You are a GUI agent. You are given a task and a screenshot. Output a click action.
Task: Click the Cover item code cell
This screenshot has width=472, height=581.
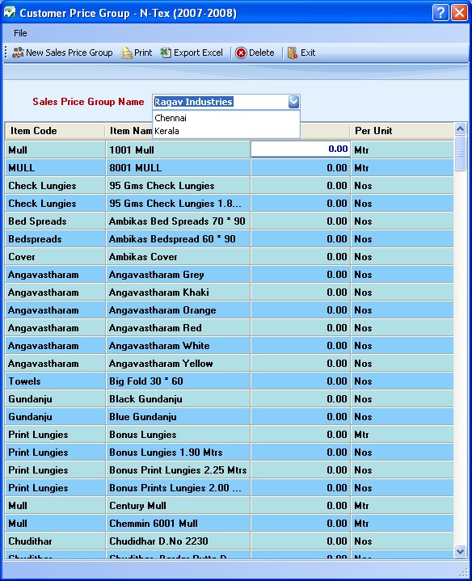click(x=55, y=257)
